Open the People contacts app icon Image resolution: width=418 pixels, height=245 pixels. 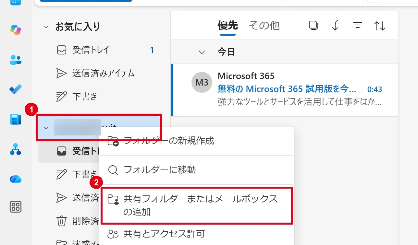tap(15, 60)
